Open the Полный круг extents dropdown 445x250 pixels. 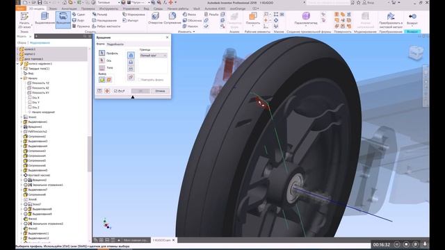[x=153, y=56]
